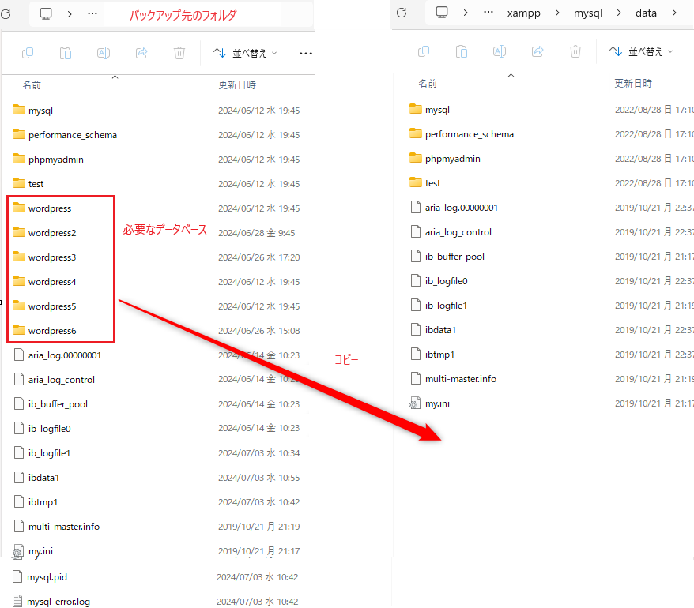The width and height of the screenshot is (694, 608).
Task: Open the sort dropdown in right window
Action: (641, 51)
